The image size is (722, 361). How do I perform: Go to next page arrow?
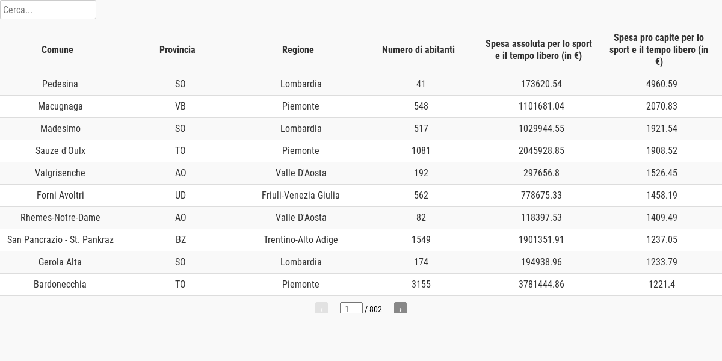[x=400, y=308]
